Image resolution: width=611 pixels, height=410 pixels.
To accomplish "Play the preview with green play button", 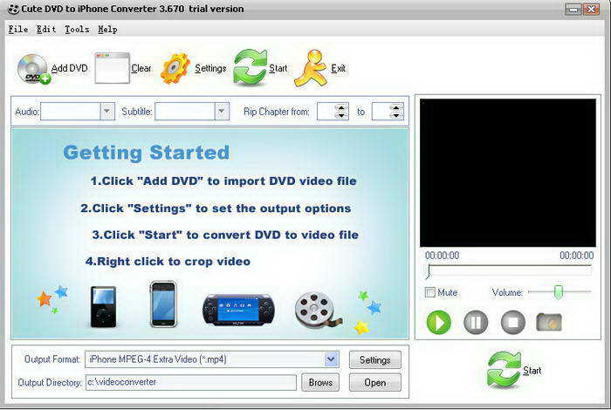I will pyautogui.click(x=439, y=323).
